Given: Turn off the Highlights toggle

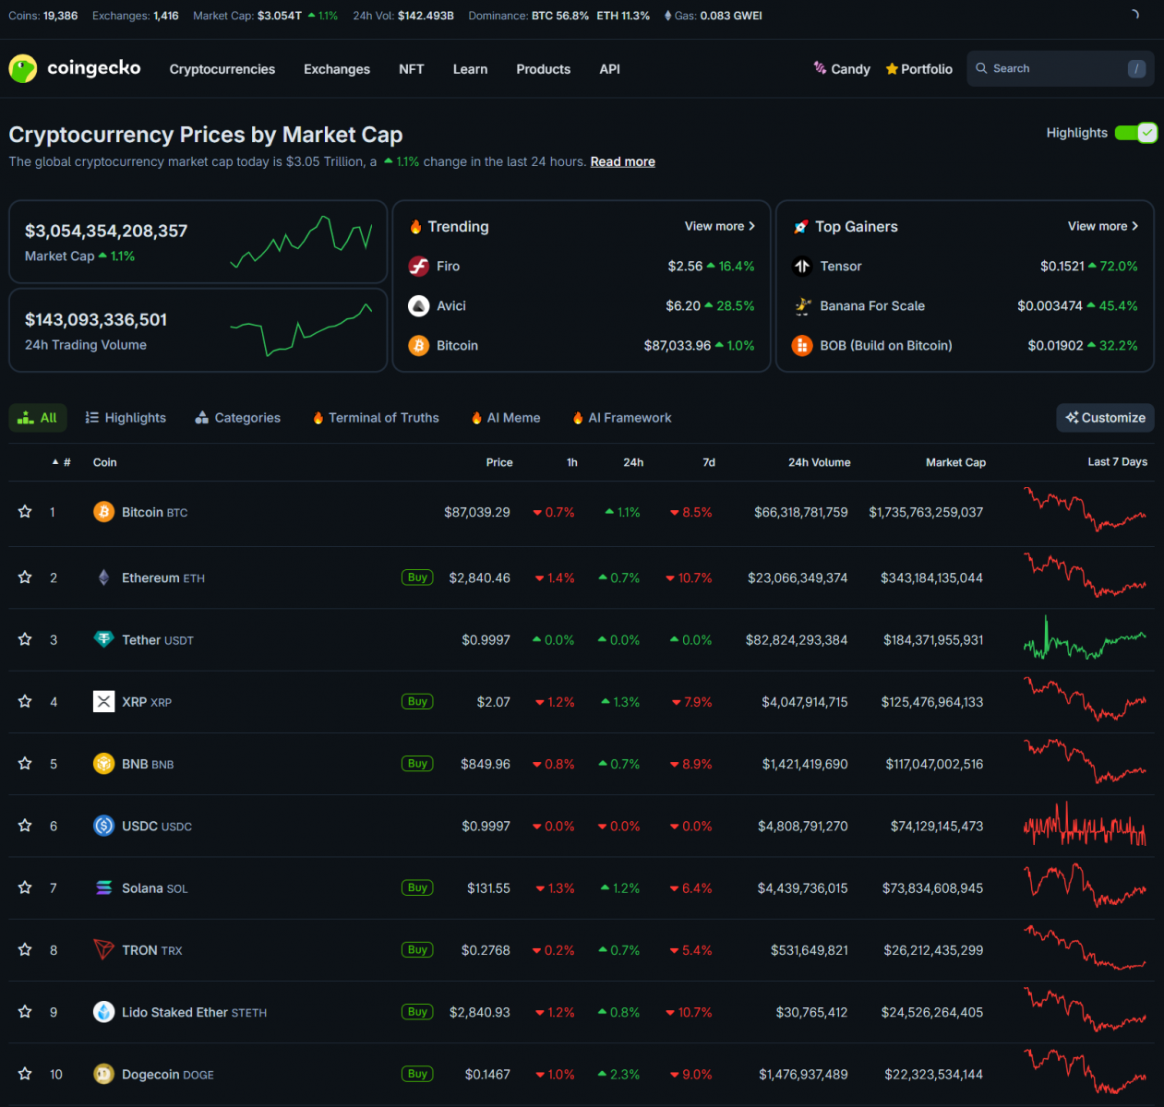Looking at the screenshot, I should [x=1135, y=133].
